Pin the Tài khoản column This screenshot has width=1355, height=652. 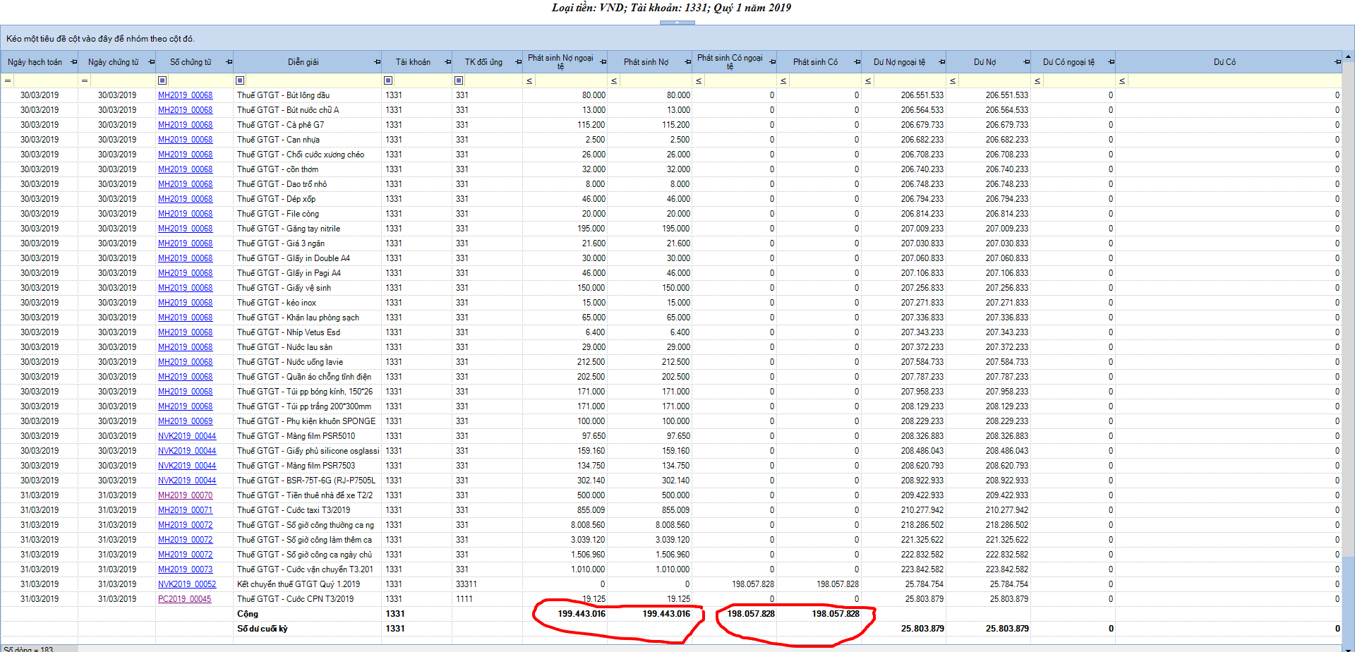coord(447,62)
